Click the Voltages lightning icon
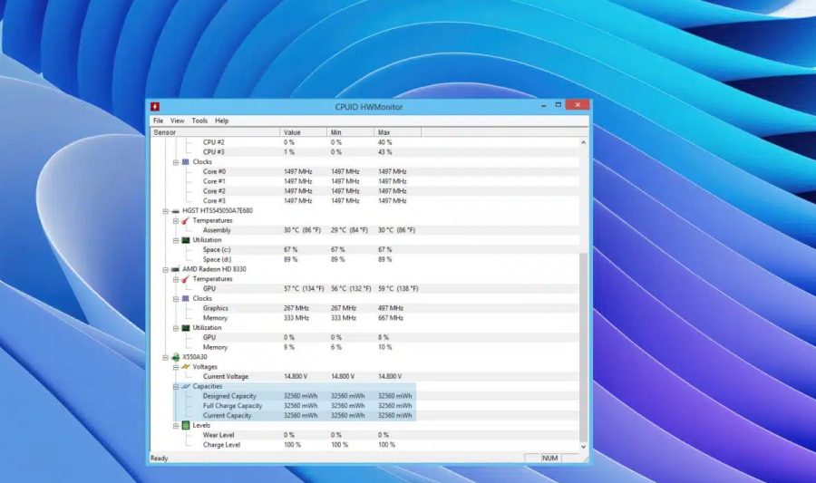Image resolution: width=816 pixels, height=483 pixels. (186, 366)
